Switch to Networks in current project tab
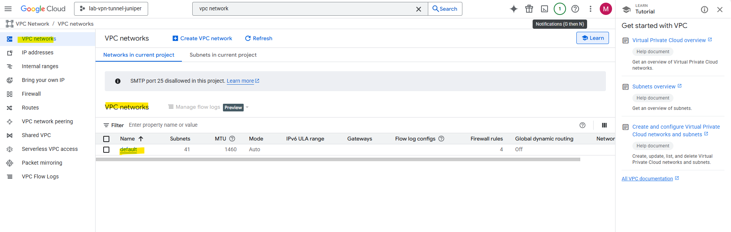Image resolution: width=731 pixels, height=232 pixels. [139, 55]
